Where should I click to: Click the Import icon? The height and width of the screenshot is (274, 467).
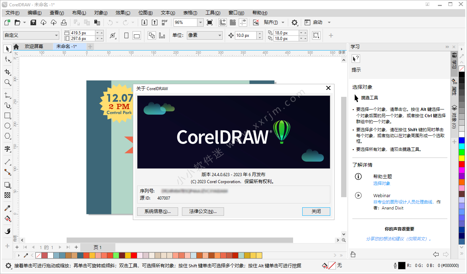pos(144,22)
